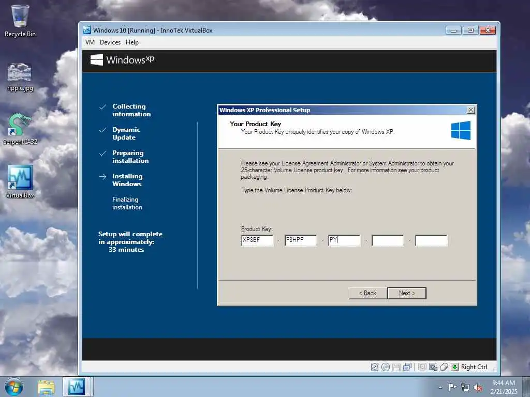Select the ripple.jpg desktop file

20,77
